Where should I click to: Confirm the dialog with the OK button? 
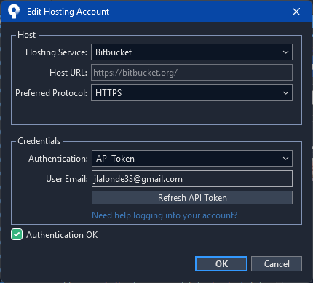pyautogui.click(x=221, y=263)
